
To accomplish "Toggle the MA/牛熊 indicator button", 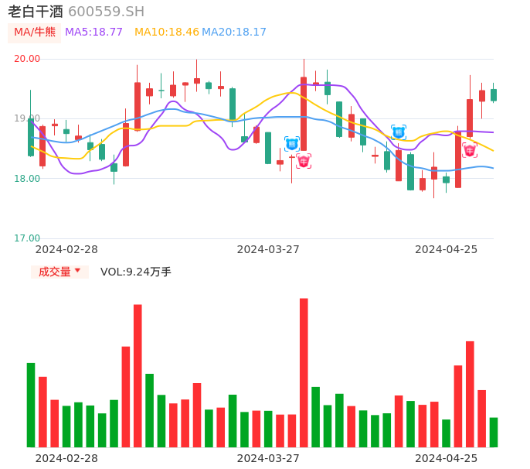I will click(x=34, y=33).
